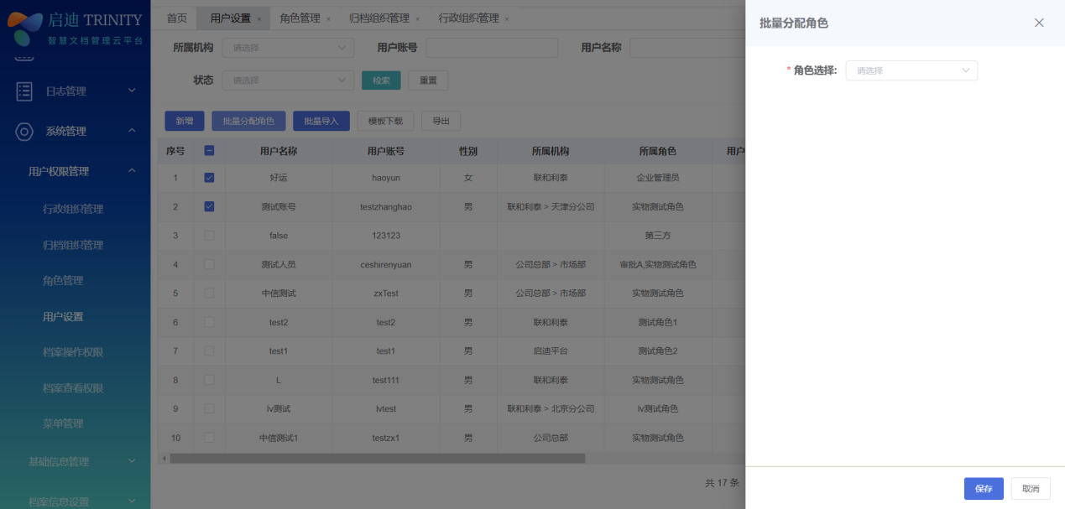The image size is (1065, 509).
Task: Click the 所属角色 column header
Action: [x=658, y=152]
